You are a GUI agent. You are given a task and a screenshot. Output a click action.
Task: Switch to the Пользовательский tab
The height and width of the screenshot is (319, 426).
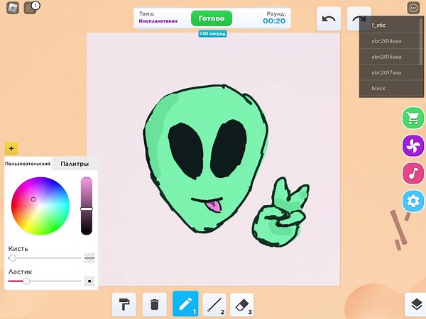[x=28, y=164]
